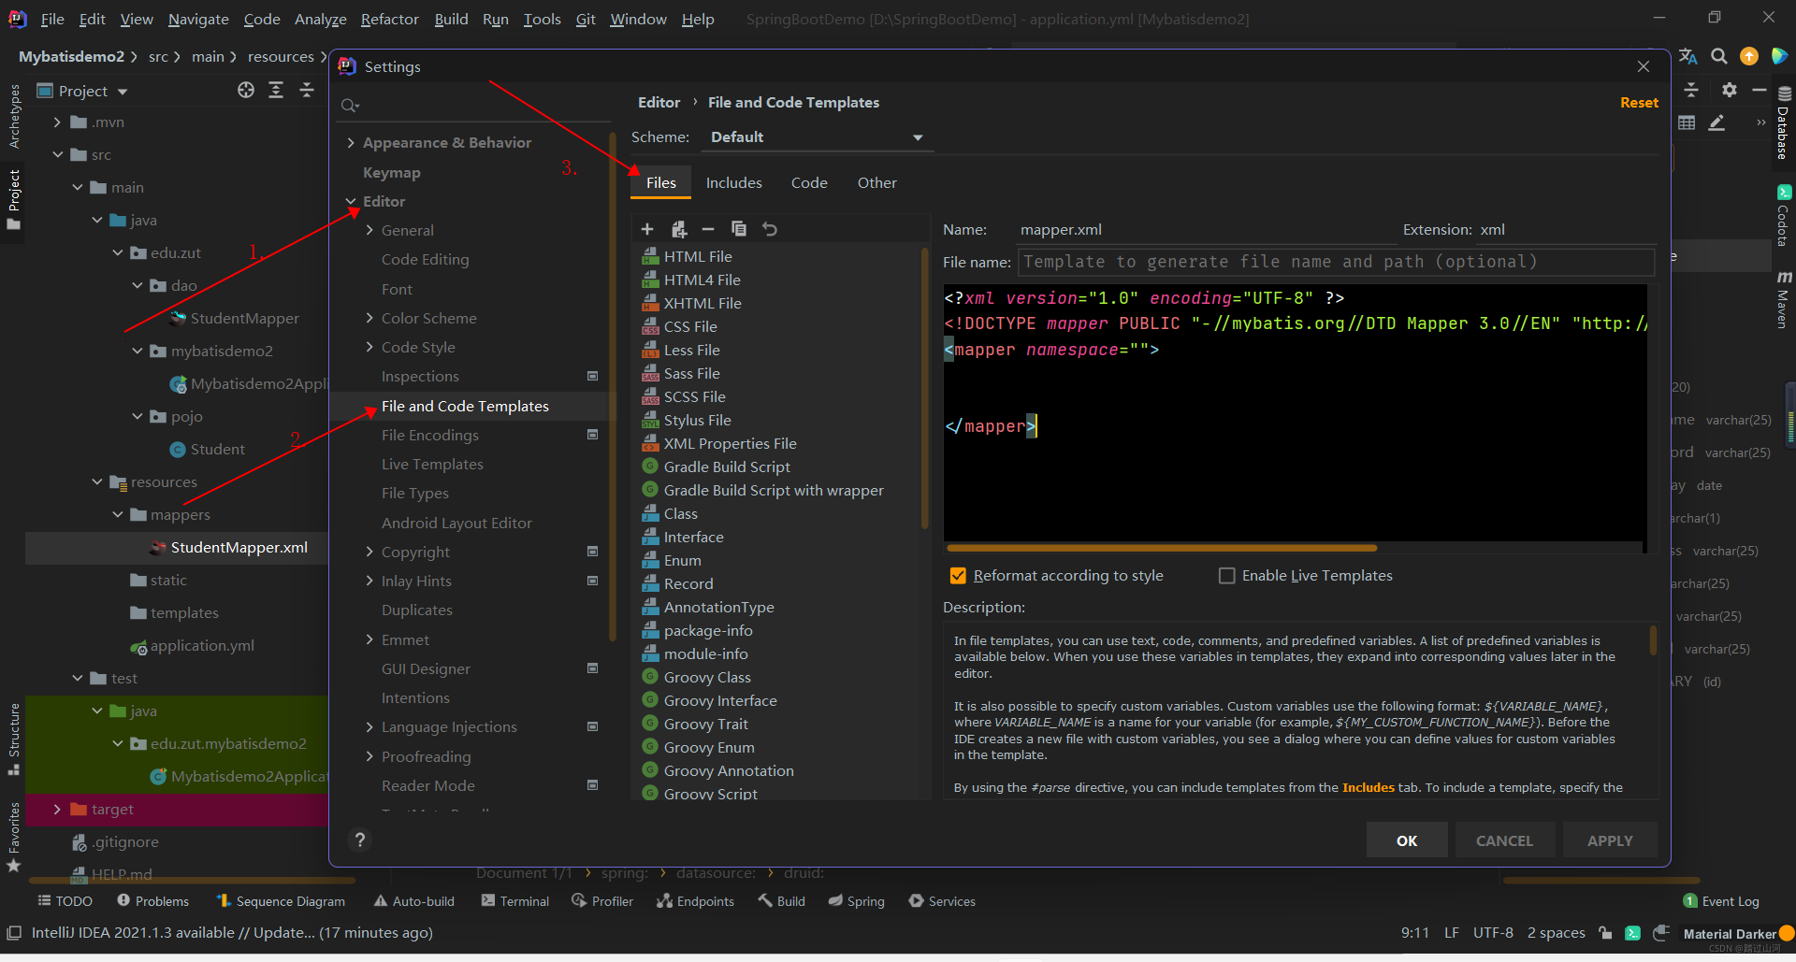This screenshot has width=1796, height=962.
Task: Open the Analyze menu
Action: pos(320,19)
